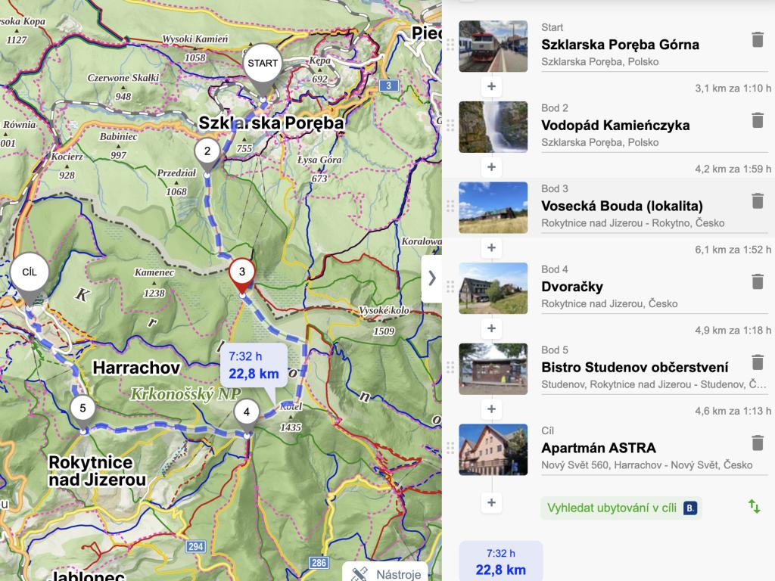Remove Vosecká Bouda waypoint with trash icon
This screenshot has height=581, width=775.
[x=757, y=200]
